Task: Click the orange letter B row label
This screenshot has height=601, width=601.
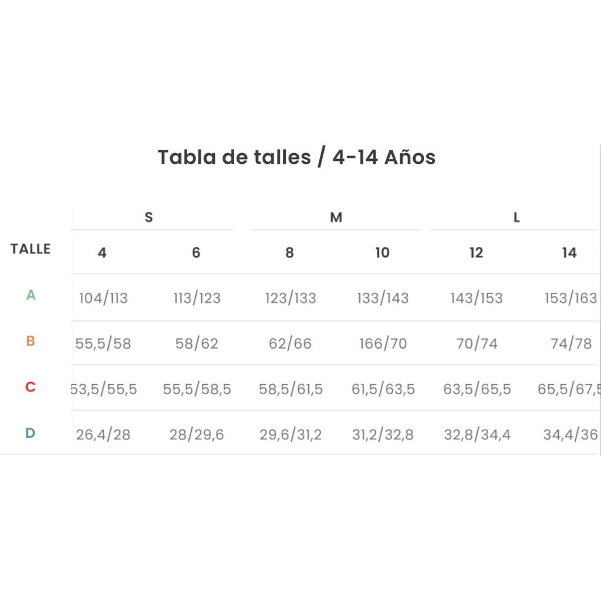Action: coord(31,341)
